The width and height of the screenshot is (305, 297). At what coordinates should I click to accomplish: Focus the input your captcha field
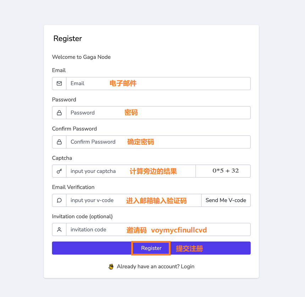pyautogui.click(x=131, y=171)
